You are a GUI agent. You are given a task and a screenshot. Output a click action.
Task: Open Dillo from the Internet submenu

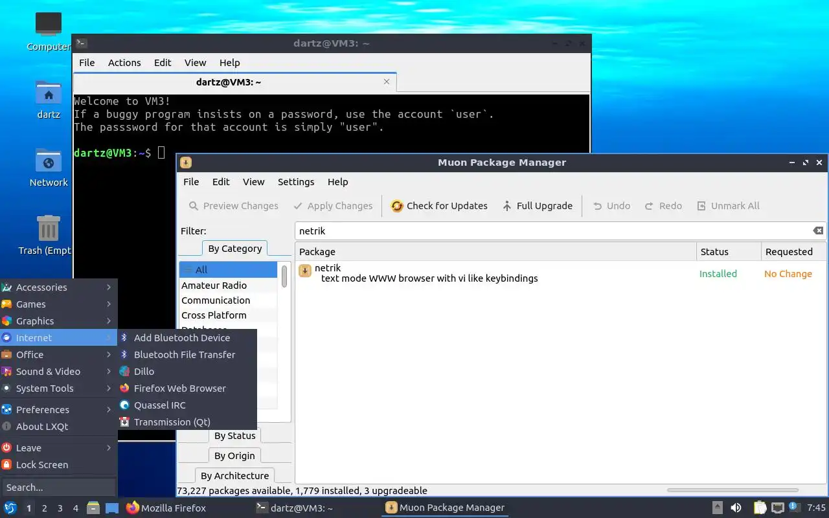coord(187,372)
